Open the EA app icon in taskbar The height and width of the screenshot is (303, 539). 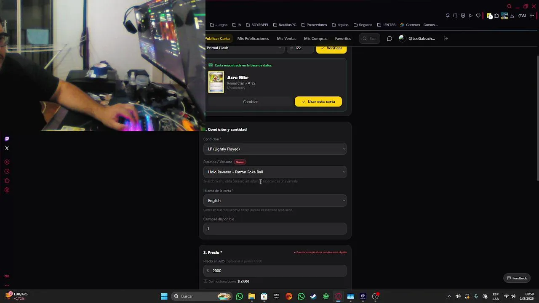click(x=289, y=296)
